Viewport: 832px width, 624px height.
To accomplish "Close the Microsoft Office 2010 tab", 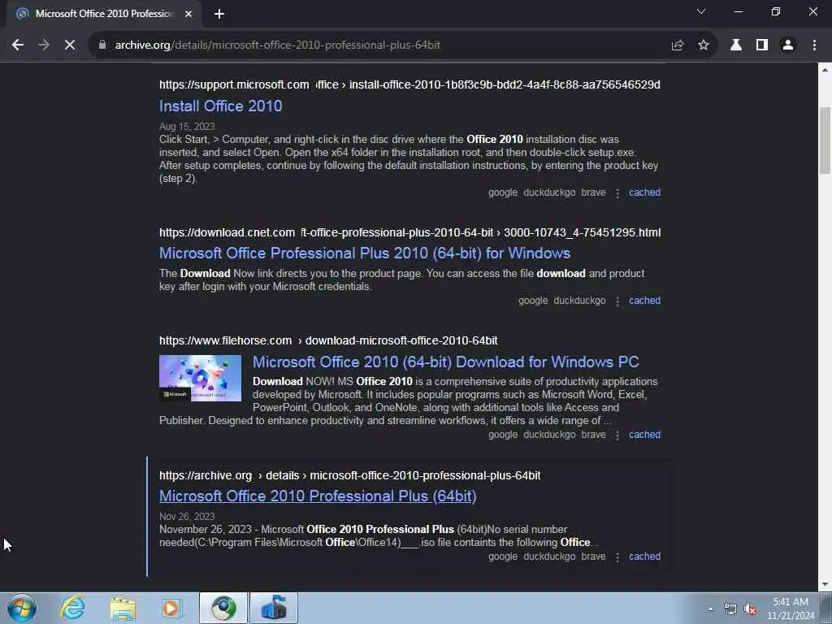I will coord(188,14).
